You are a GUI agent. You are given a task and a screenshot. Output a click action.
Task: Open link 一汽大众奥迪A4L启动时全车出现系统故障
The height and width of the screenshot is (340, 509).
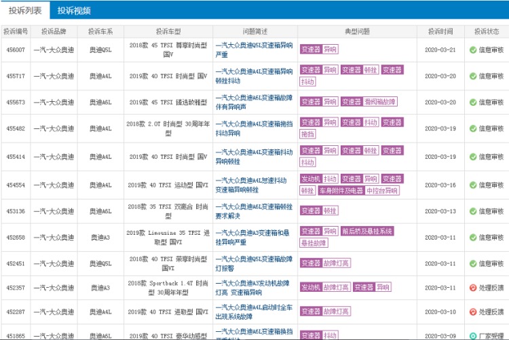tap(254, 311)
